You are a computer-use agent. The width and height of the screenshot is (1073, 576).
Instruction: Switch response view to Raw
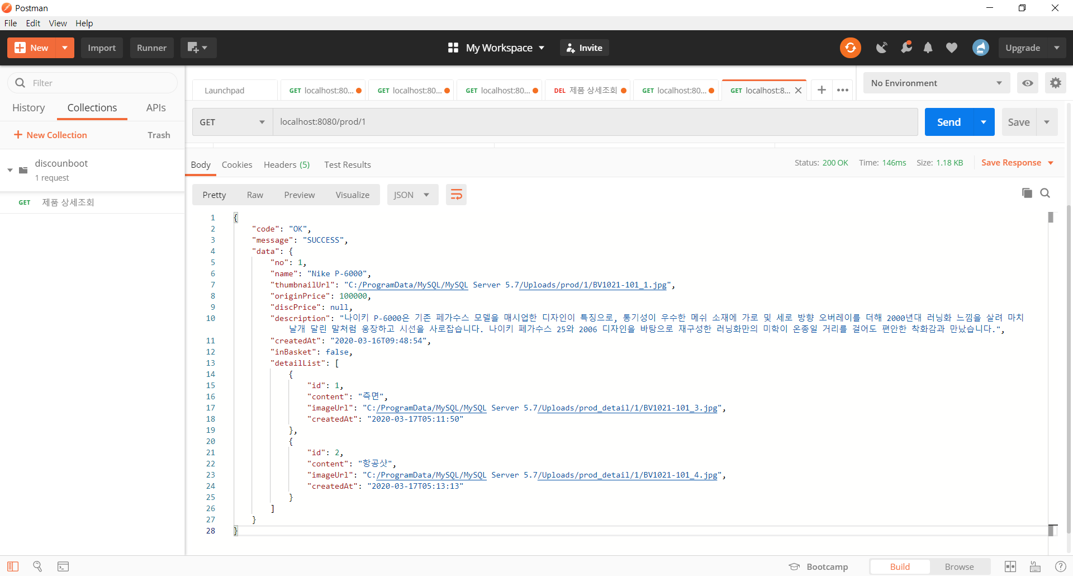[x=255, y=195]
